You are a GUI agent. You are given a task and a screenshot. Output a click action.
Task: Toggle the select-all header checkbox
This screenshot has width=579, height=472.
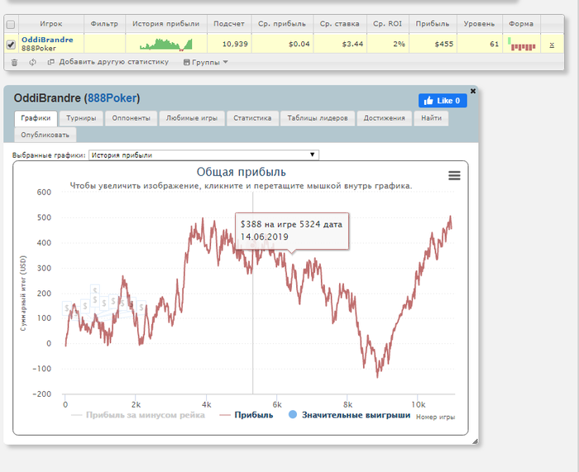[x=11, y=24]
